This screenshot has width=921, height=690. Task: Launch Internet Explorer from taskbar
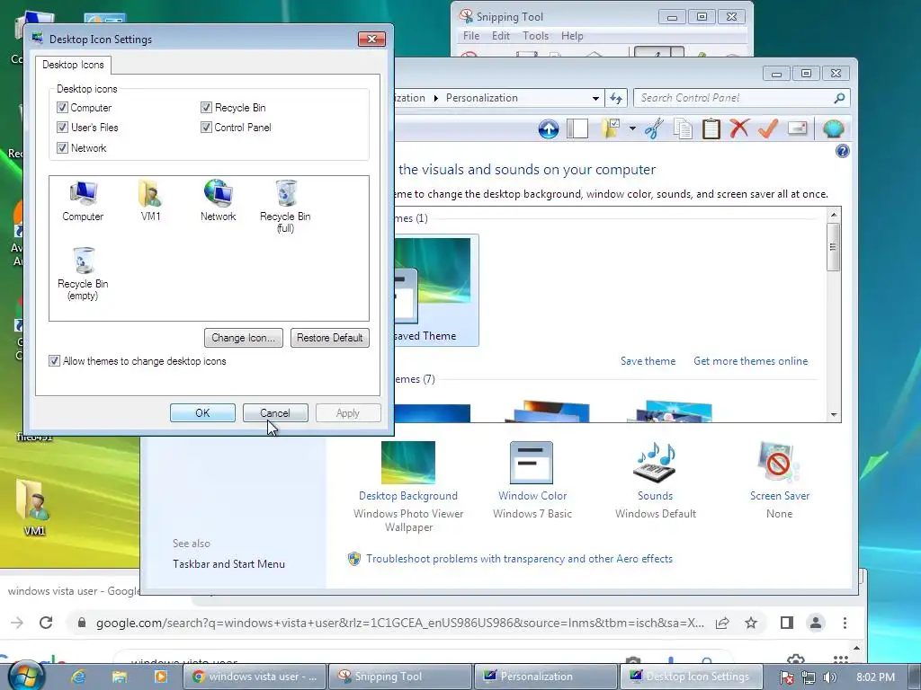tap(78, 677)
